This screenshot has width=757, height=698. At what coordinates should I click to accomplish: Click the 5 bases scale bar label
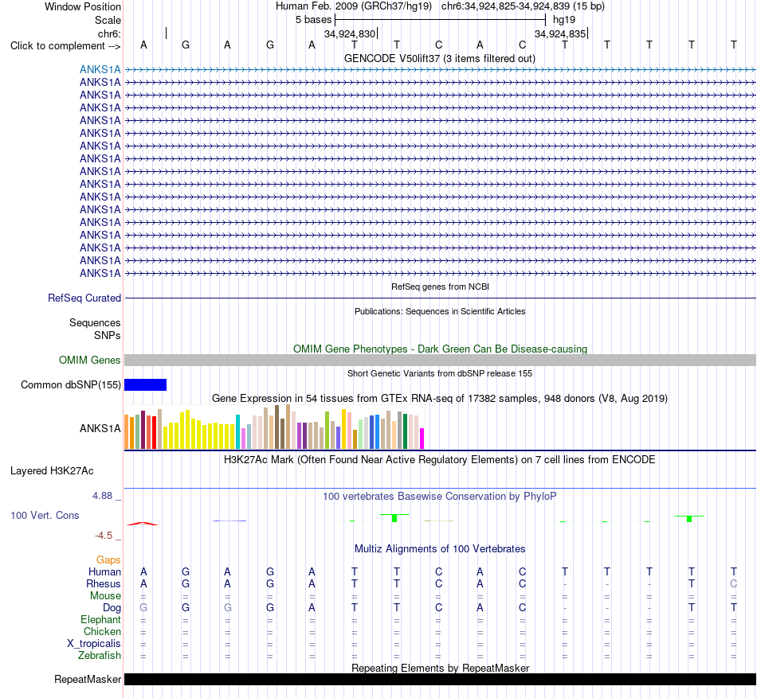(313, 20)
